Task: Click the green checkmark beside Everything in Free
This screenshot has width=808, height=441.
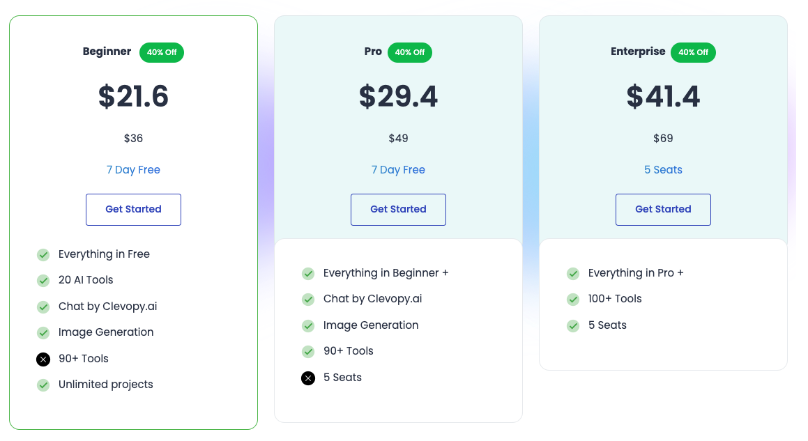Action: click(43, 254)
